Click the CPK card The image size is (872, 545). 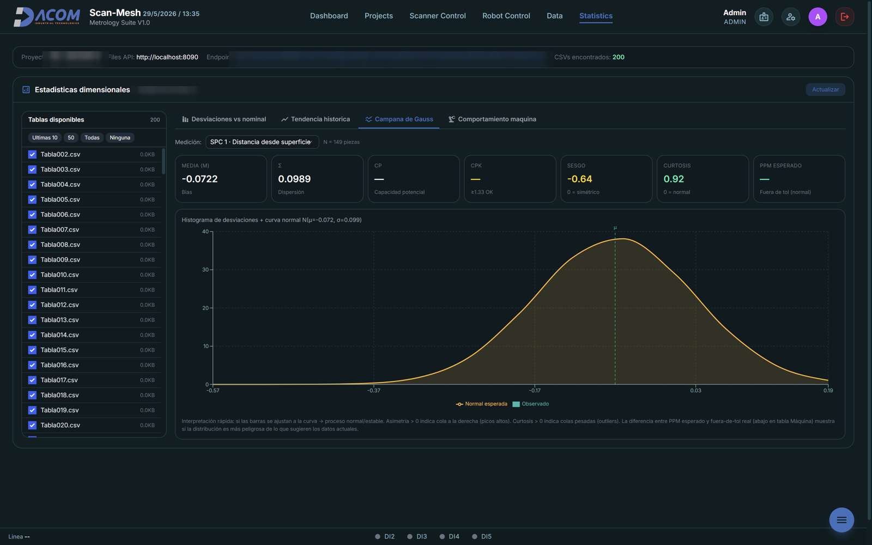click(x=510, y=179)
